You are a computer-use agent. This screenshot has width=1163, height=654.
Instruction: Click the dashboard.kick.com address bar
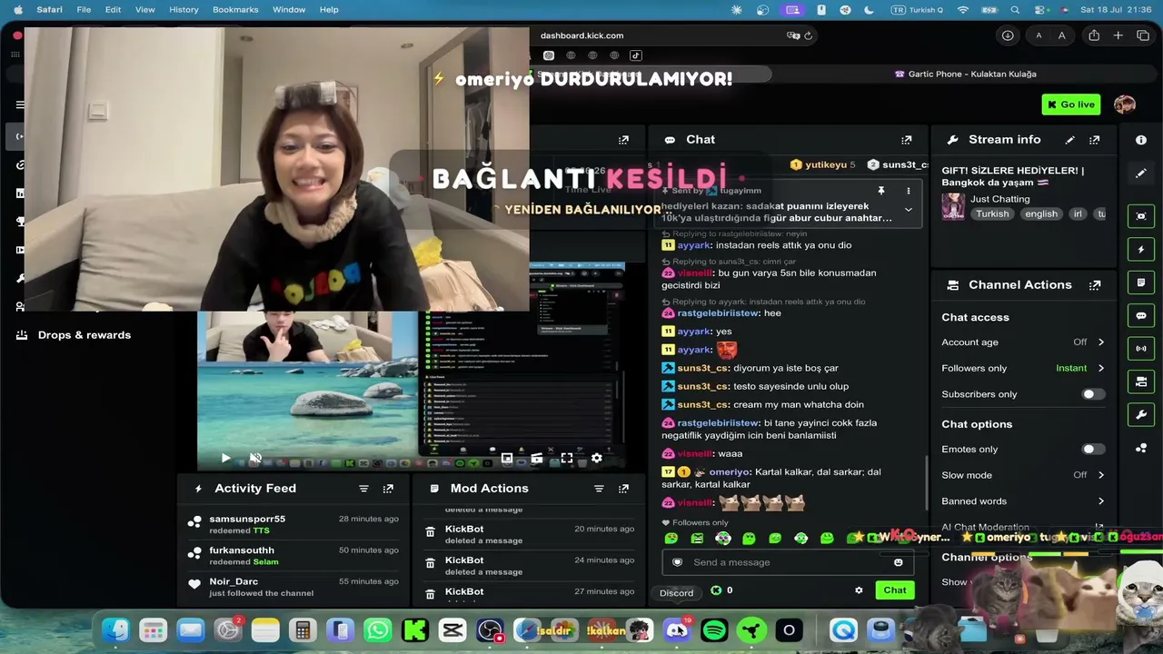(581, 35)
